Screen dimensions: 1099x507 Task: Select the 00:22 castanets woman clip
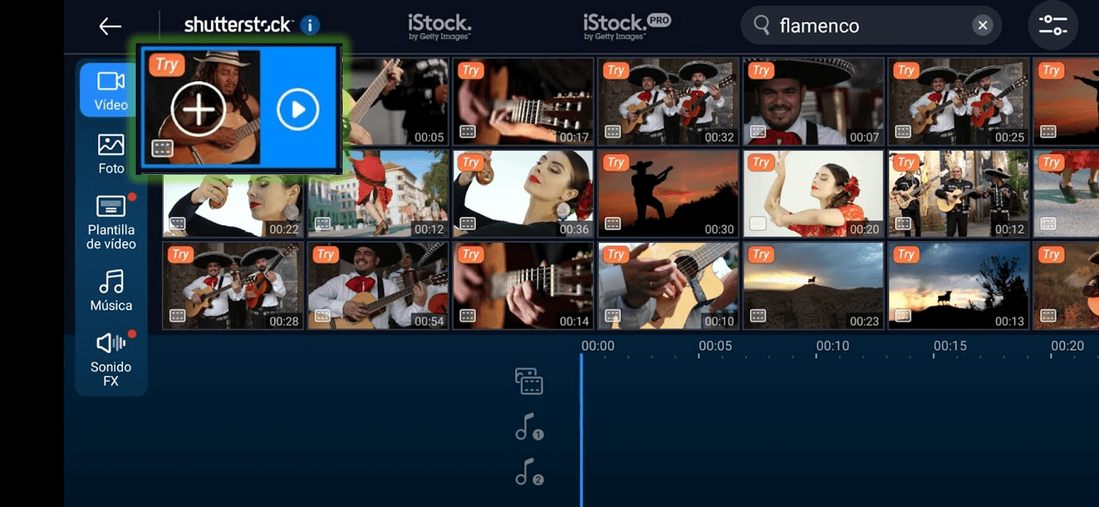click(233, 206)
